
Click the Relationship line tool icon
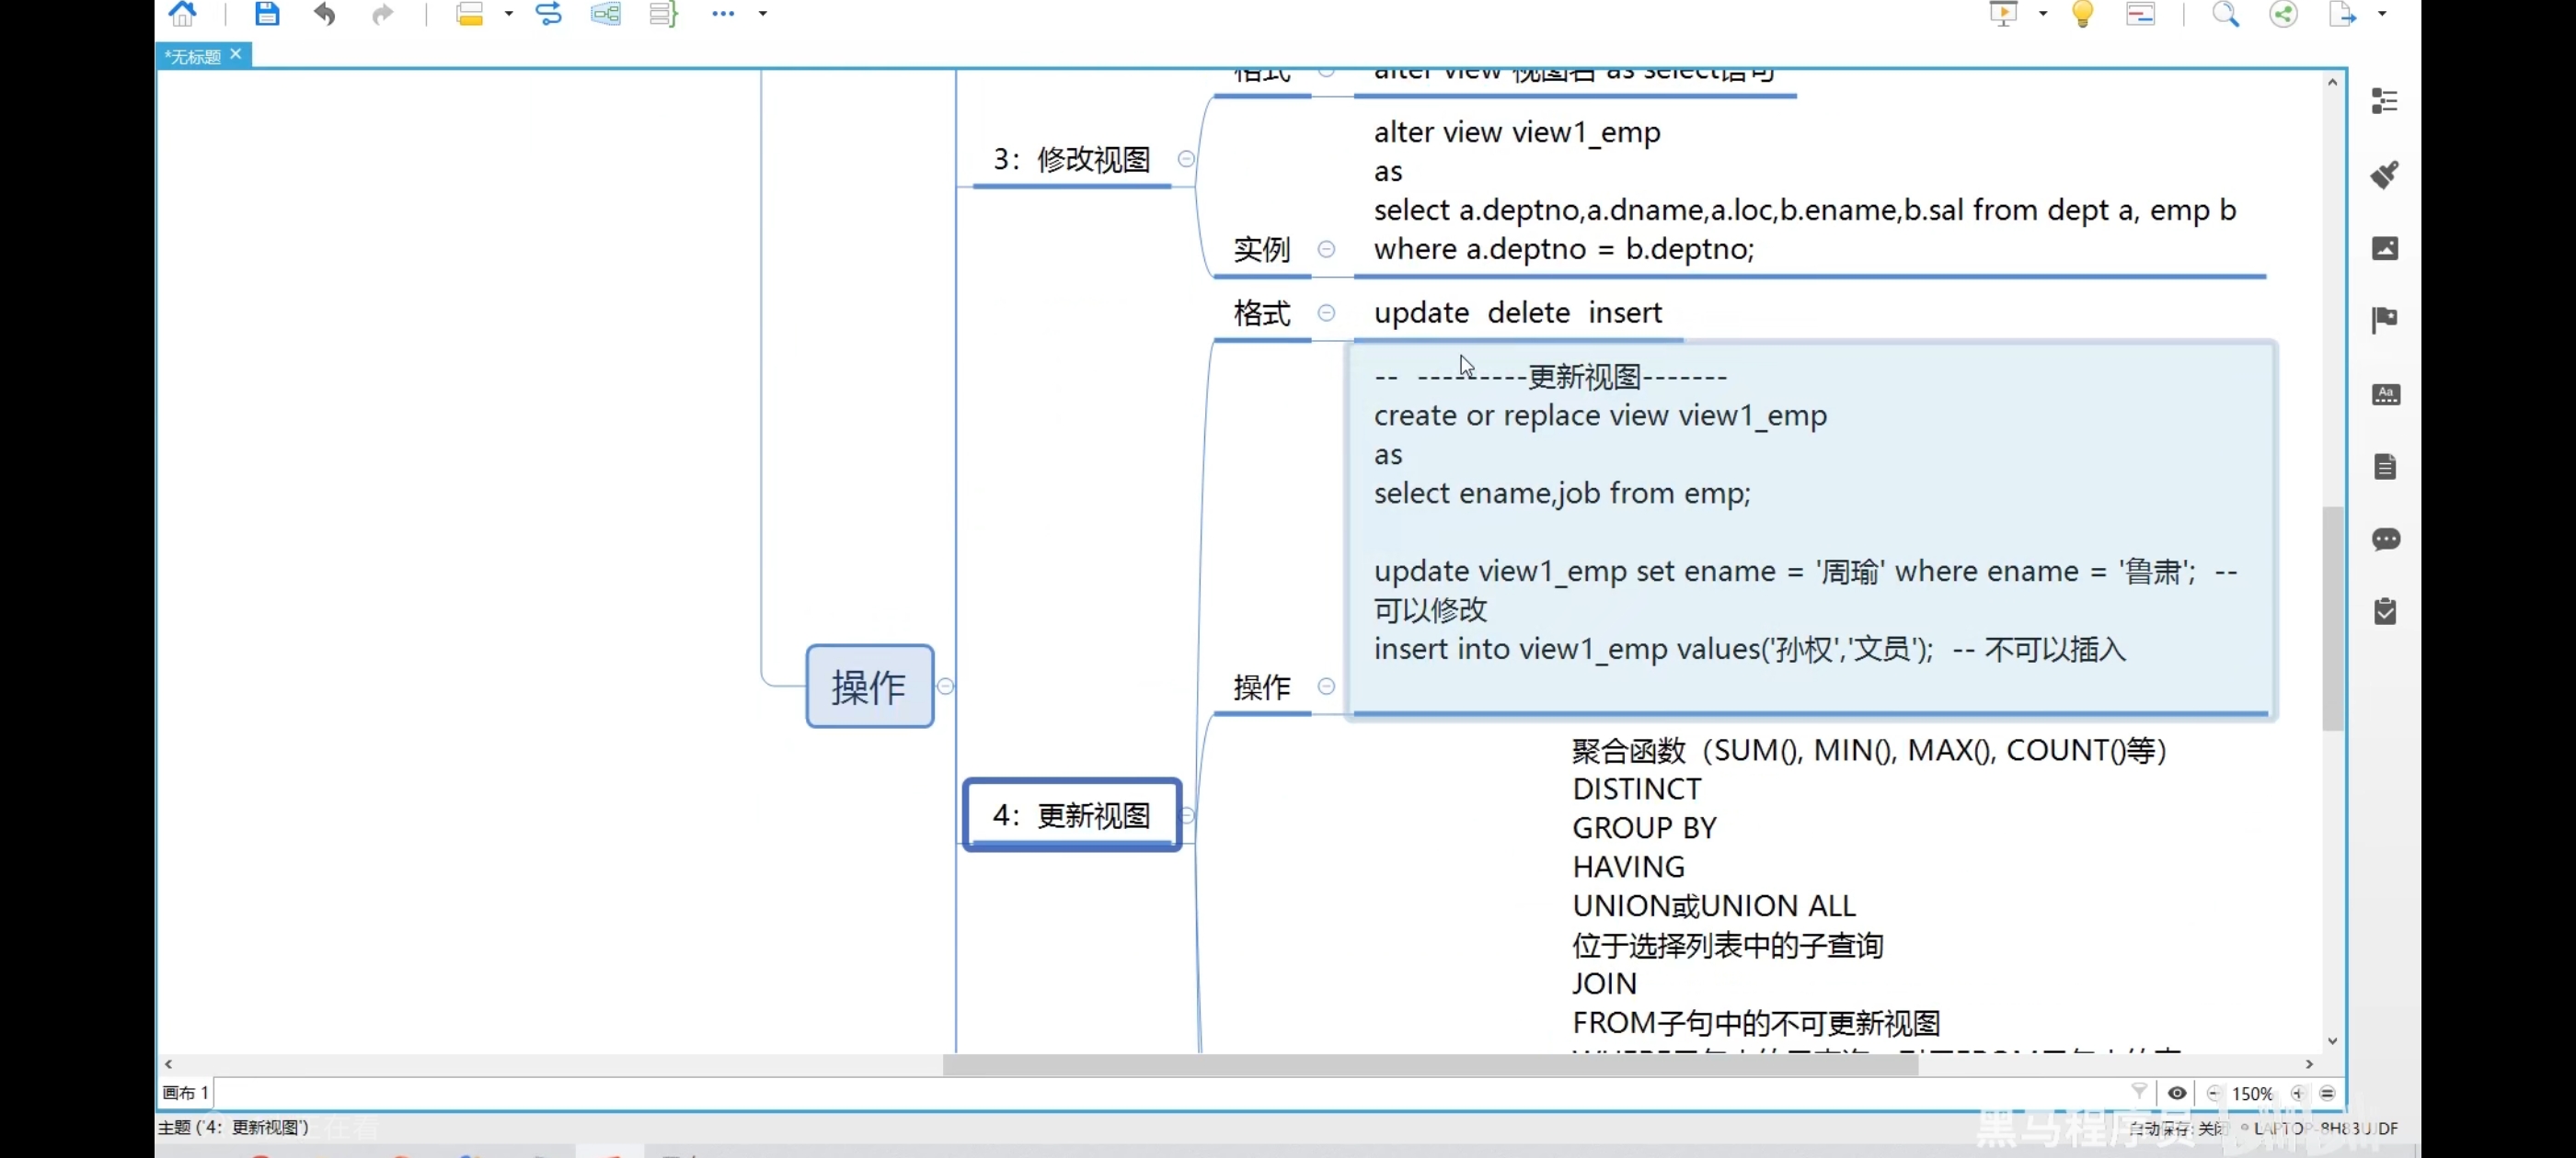[548, 14]
